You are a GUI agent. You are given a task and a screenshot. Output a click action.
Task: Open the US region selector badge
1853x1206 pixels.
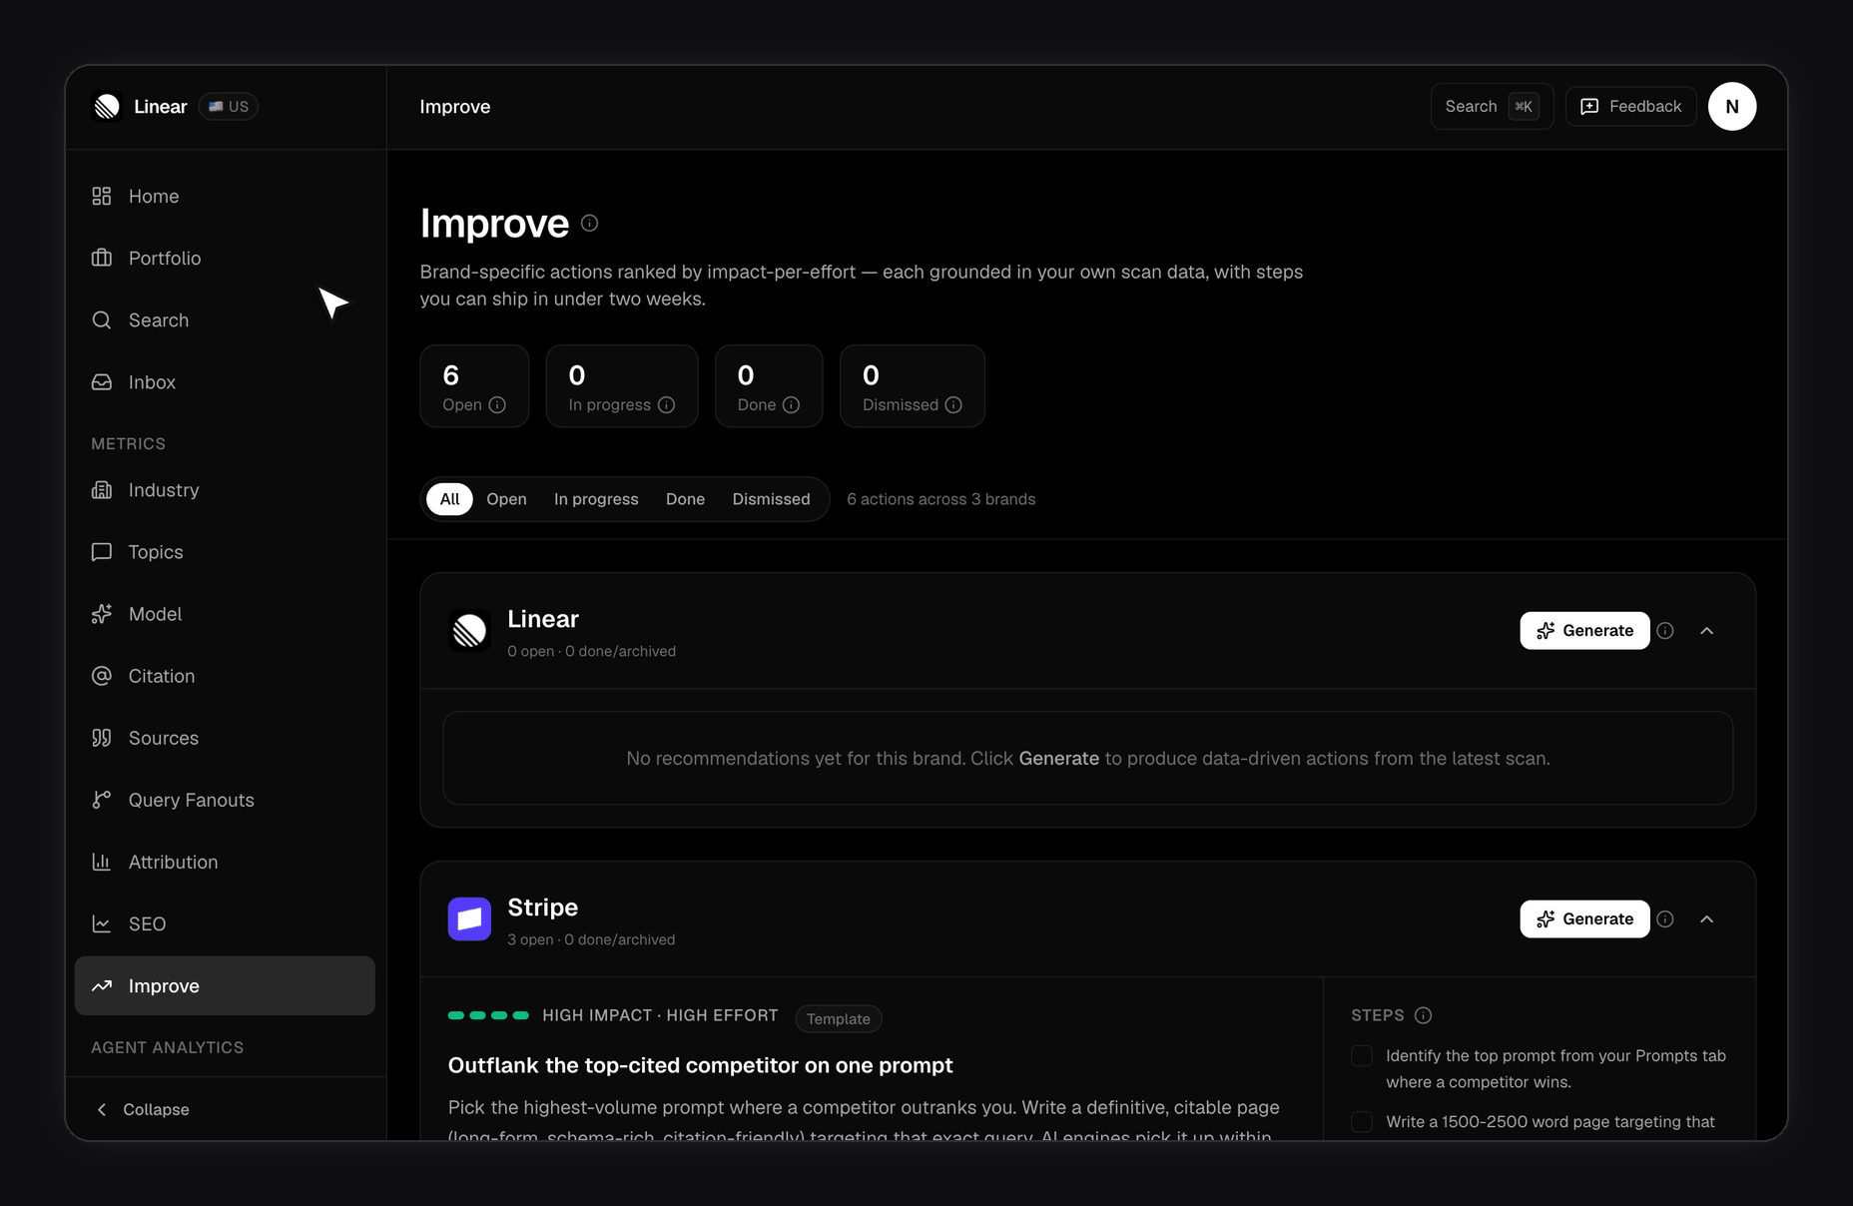pyautogui.click(x=229, y=107)
